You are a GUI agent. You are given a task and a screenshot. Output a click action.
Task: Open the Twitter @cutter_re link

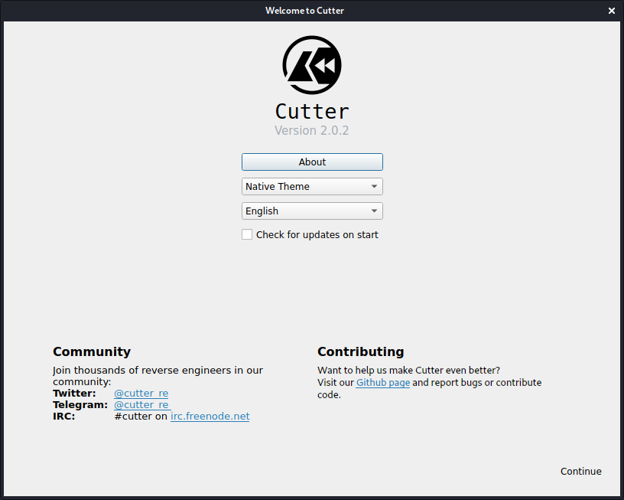pyautogui.click(x=141, y=394)
